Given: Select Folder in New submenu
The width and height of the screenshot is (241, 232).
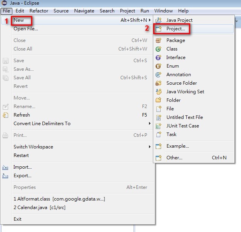Looking at the screenshot, I should (194, 100).
